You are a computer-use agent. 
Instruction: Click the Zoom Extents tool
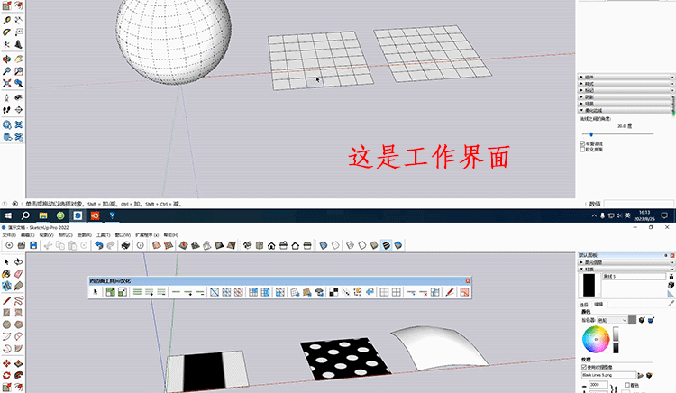coord(6,83)
